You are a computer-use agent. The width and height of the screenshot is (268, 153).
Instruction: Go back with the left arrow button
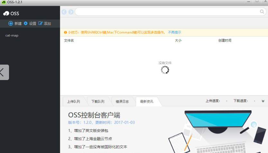coord(64,12)
